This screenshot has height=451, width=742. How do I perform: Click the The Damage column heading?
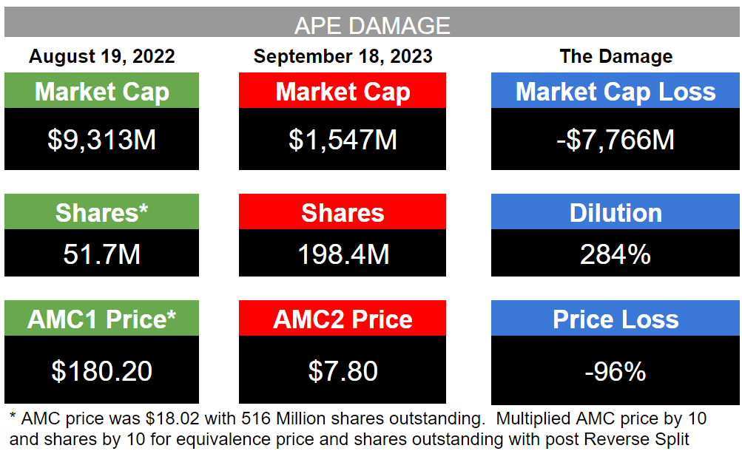coord(615,56)
